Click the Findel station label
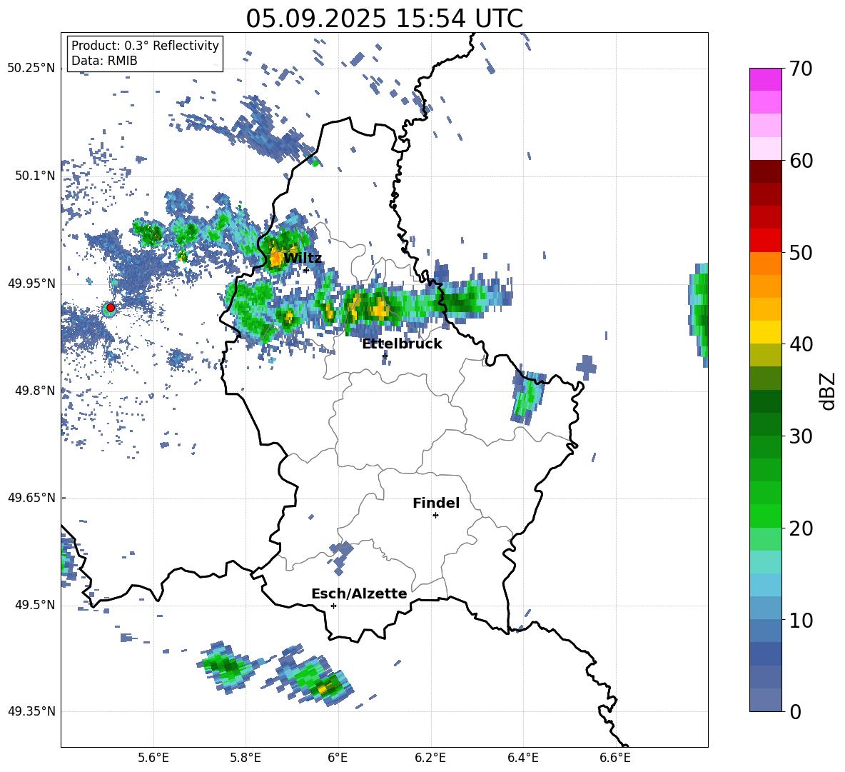The height and width of the screenshot is (772, 845). (x=436, y=503)
